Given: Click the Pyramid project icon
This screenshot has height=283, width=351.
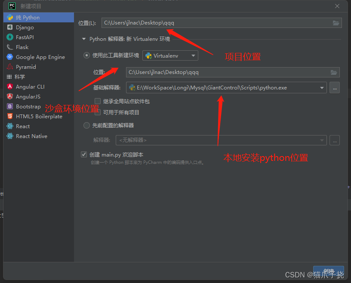Looking at the screenshot, I should click(x=10, y=67).
